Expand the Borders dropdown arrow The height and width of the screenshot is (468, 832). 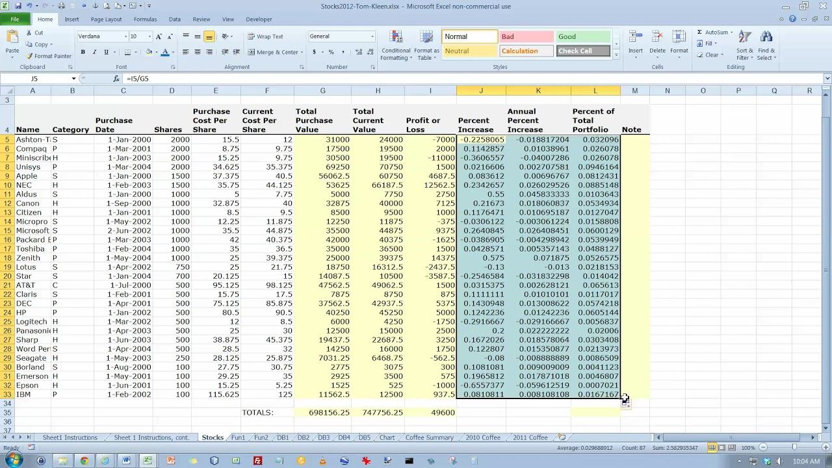pyautogui.click(x=136, y=52)
